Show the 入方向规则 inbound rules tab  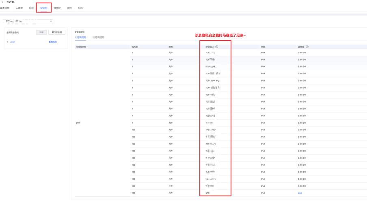point(80,37)
